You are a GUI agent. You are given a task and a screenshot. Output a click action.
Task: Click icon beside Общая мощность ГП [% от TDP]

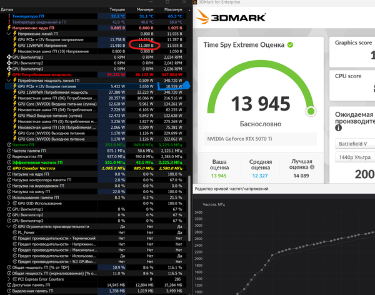[9, 267]
